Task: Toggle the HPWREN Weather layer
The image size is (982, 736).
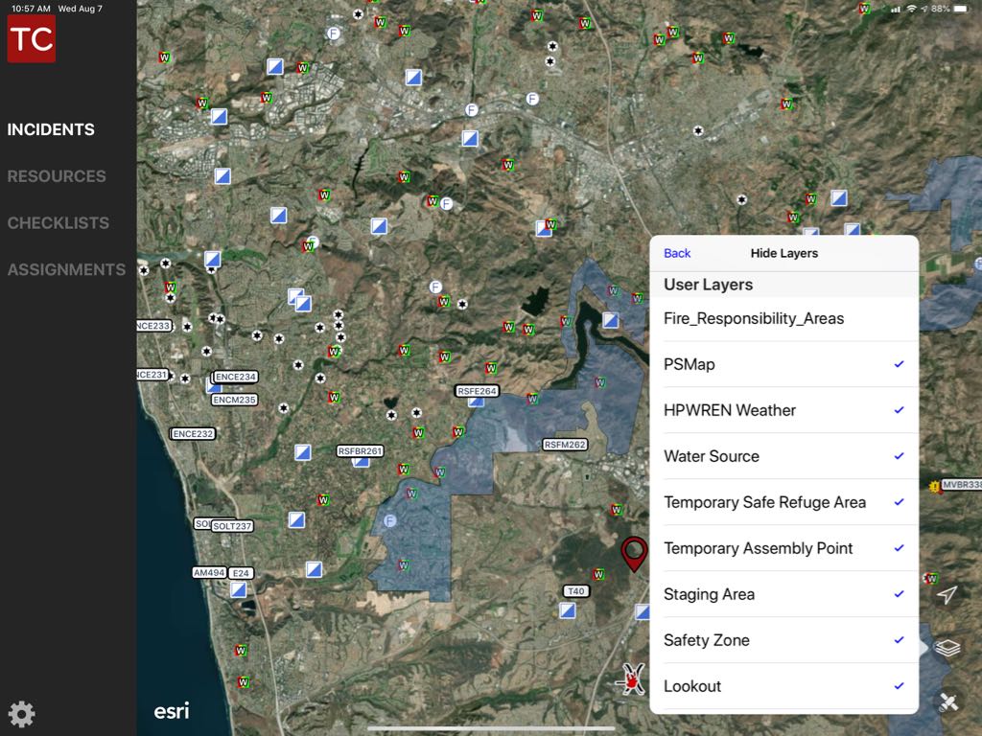Action: (x=783, y=410)
